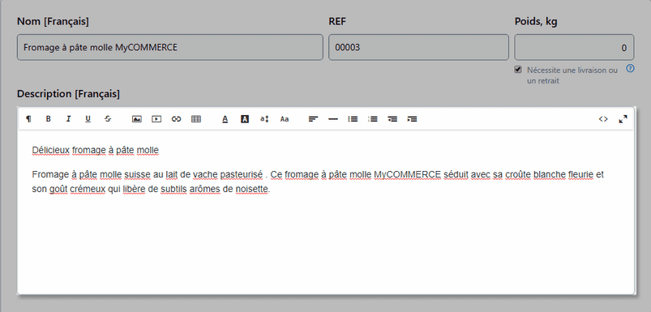Screen dimensions: 651x312
Task: Toggle underline formatting
Action: click(x=88, y=119)
